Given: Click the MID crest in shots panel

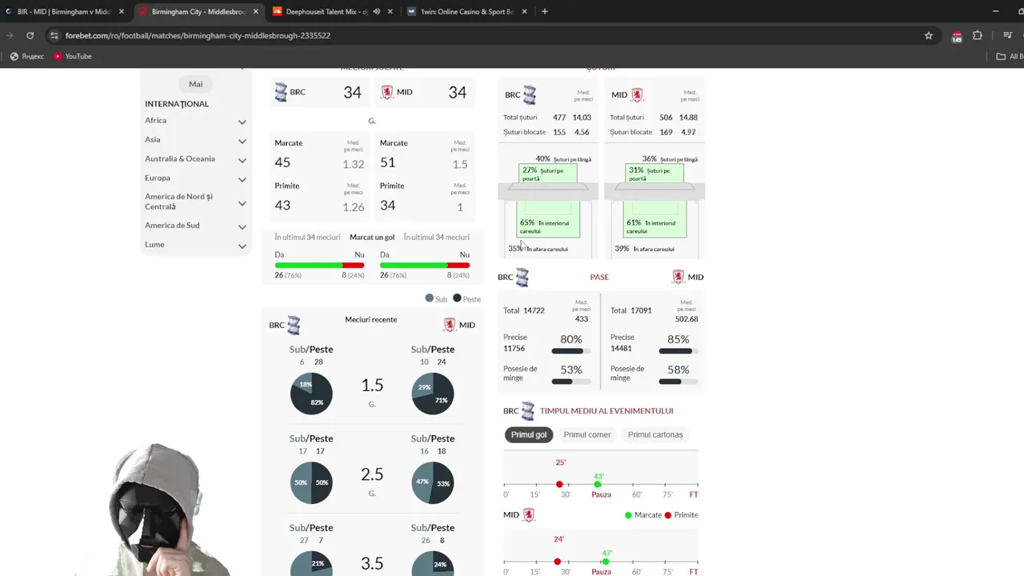Looking at the screenshot, I should (x=637, y=94).
